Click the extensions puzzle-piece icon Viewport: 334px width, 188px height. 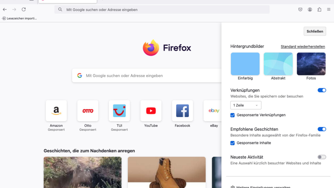[x=319, y=9]
